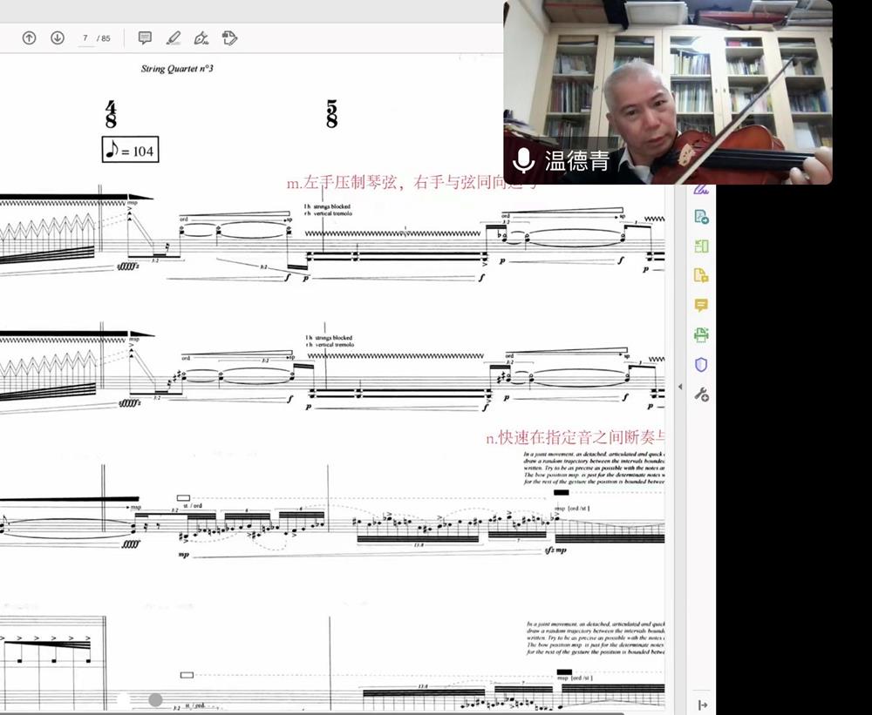Screen dimensions: 872x715
Task: Open the Protect shield tool
Action: pos(701,365)
